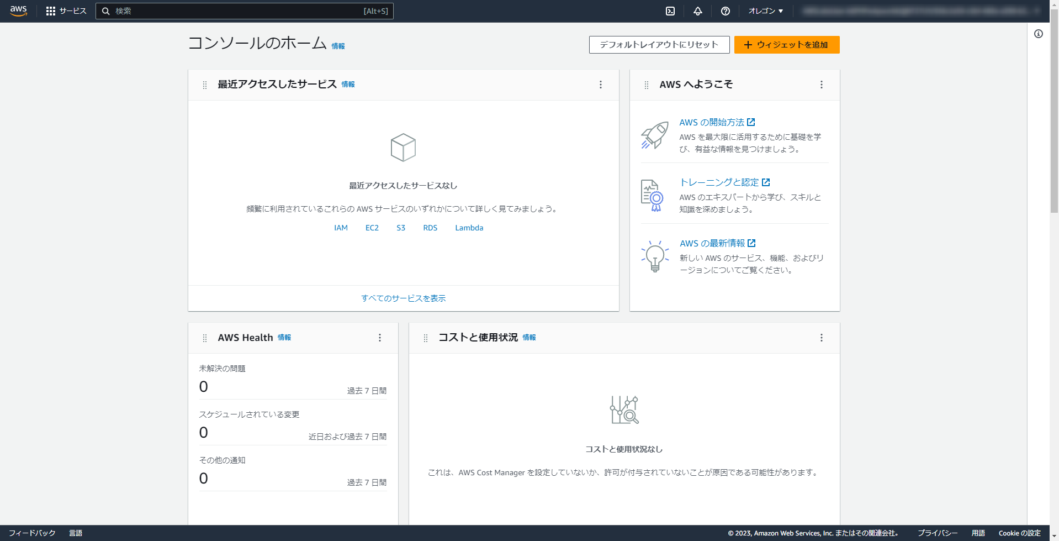Open the AWS Health widget options menu
This screenshot has width=1059, height=541.
(379, 338)
